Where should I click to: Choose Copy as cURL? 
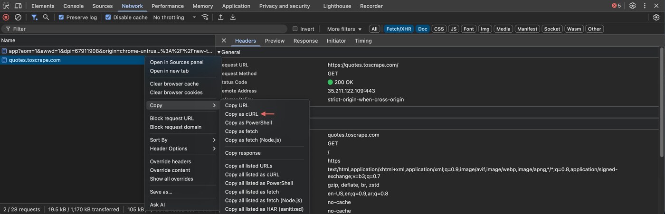(x=242, y=114)
